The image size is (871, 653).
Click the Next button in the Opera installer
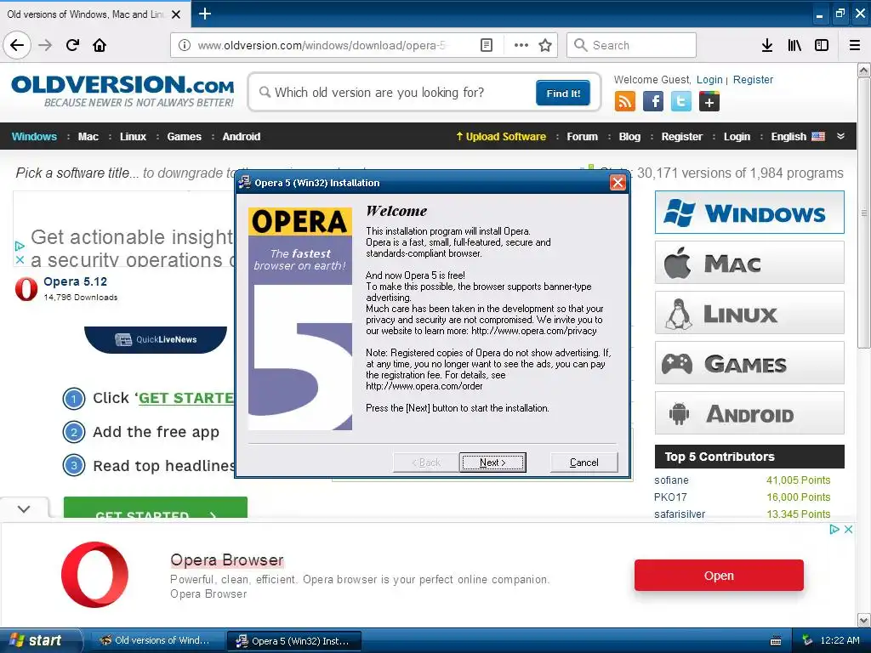492,462
